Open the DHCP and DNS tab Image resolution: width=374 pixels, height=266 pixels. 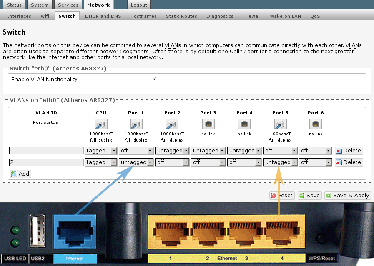103,16
